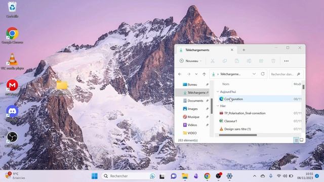This screenshot has width=324, height=182.
Task: Open Bureau in the navigation pane
Action: [192, 84]
